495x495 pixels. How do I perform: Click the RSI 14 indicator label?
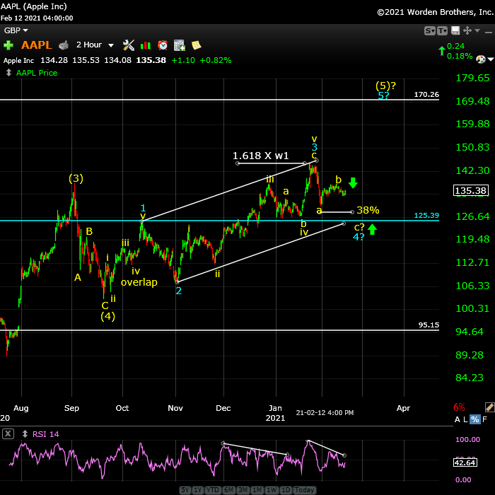[46, 434]
